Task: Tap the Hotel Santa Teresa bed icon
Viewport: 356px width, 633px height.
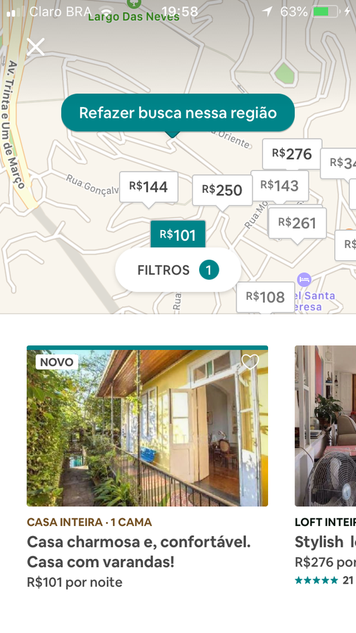Action: point(304,279)
